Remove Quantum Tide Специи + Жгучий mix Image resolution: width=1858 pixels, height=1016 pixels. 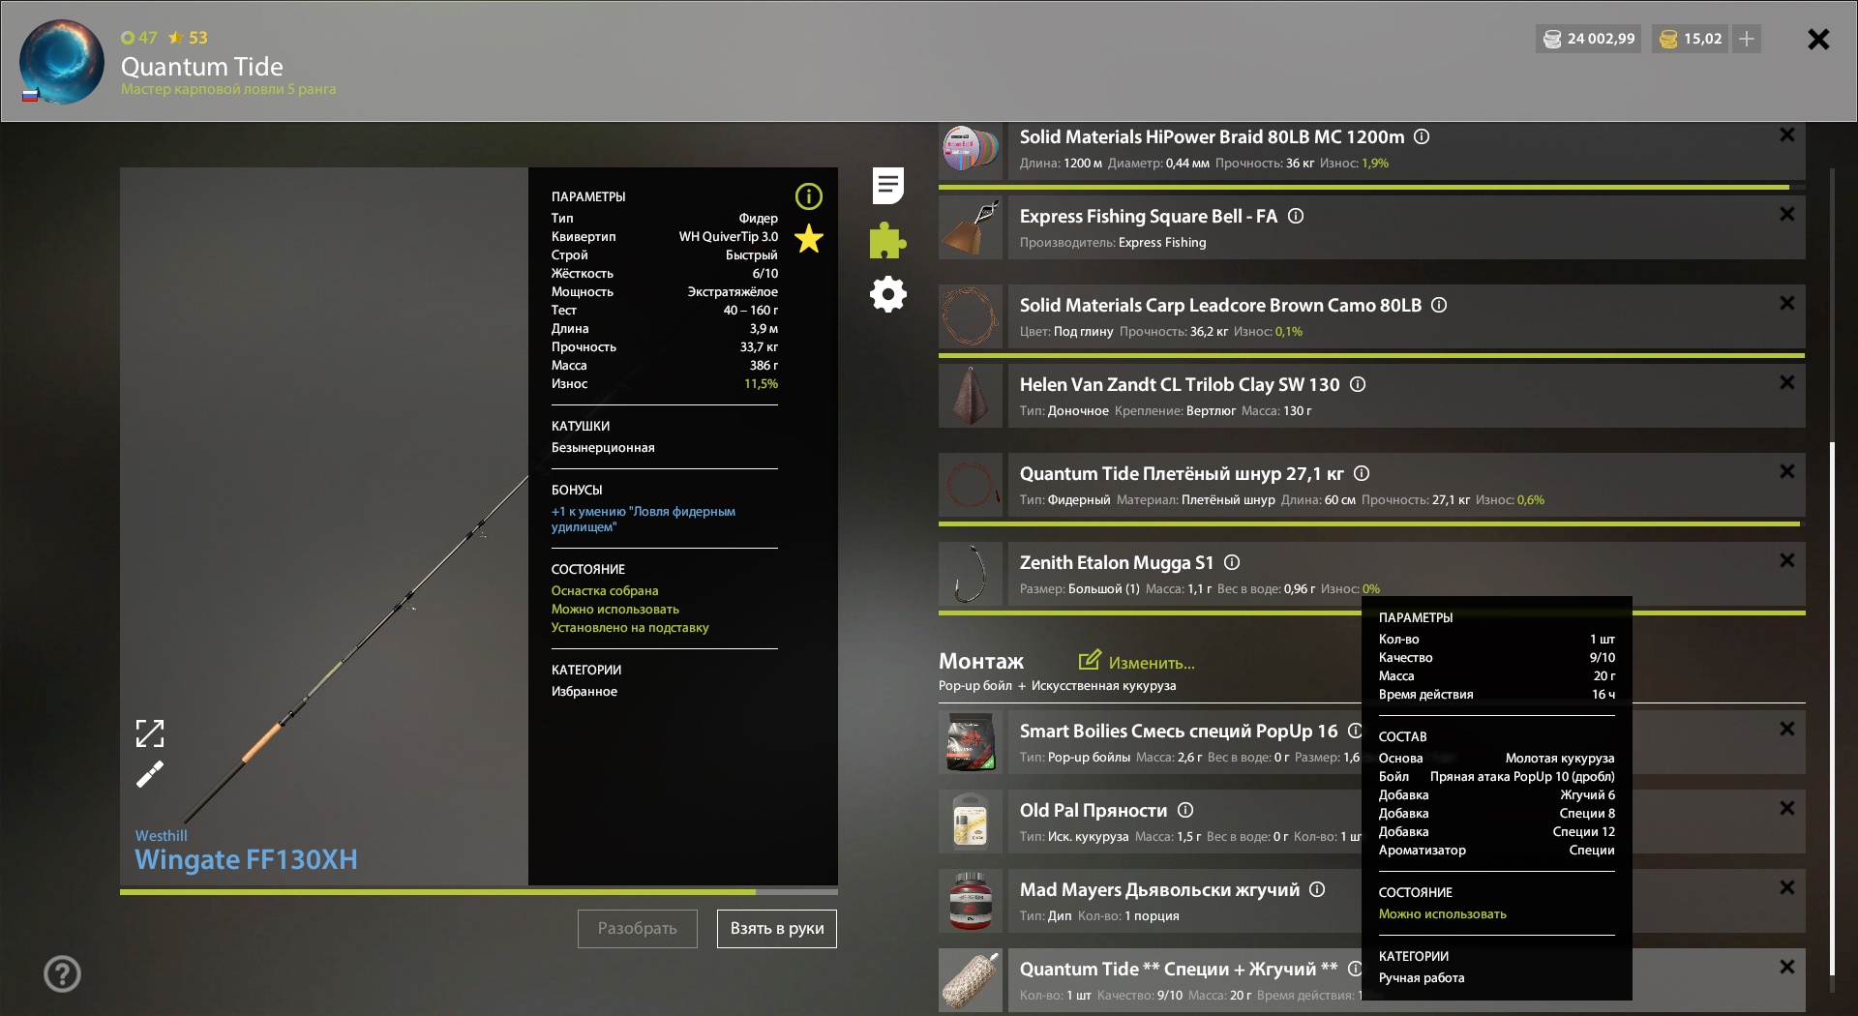(1787, 968)
